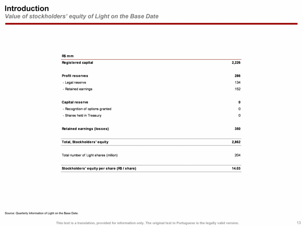This screenshot has width=303, height=227.
Task: Click the Capital reserve bold value 0
Action: coord(239,102)
